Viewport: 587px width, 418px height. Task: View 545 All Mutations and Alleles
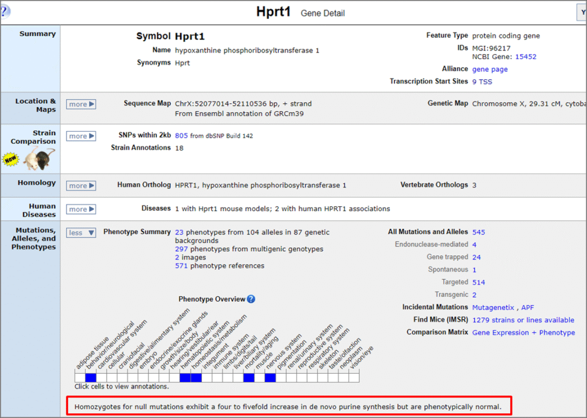coord(479,232)
